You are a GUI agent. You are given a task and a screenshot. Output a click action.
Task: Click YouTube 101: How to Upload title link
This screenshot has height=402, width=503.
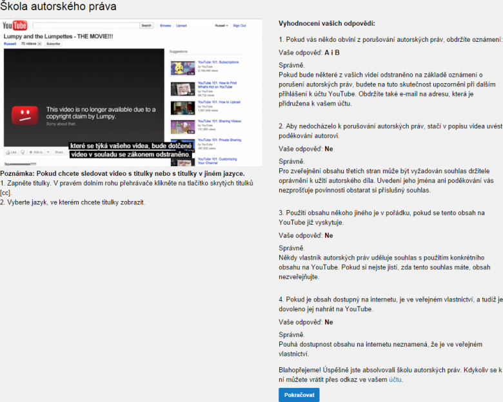[219, 102]
